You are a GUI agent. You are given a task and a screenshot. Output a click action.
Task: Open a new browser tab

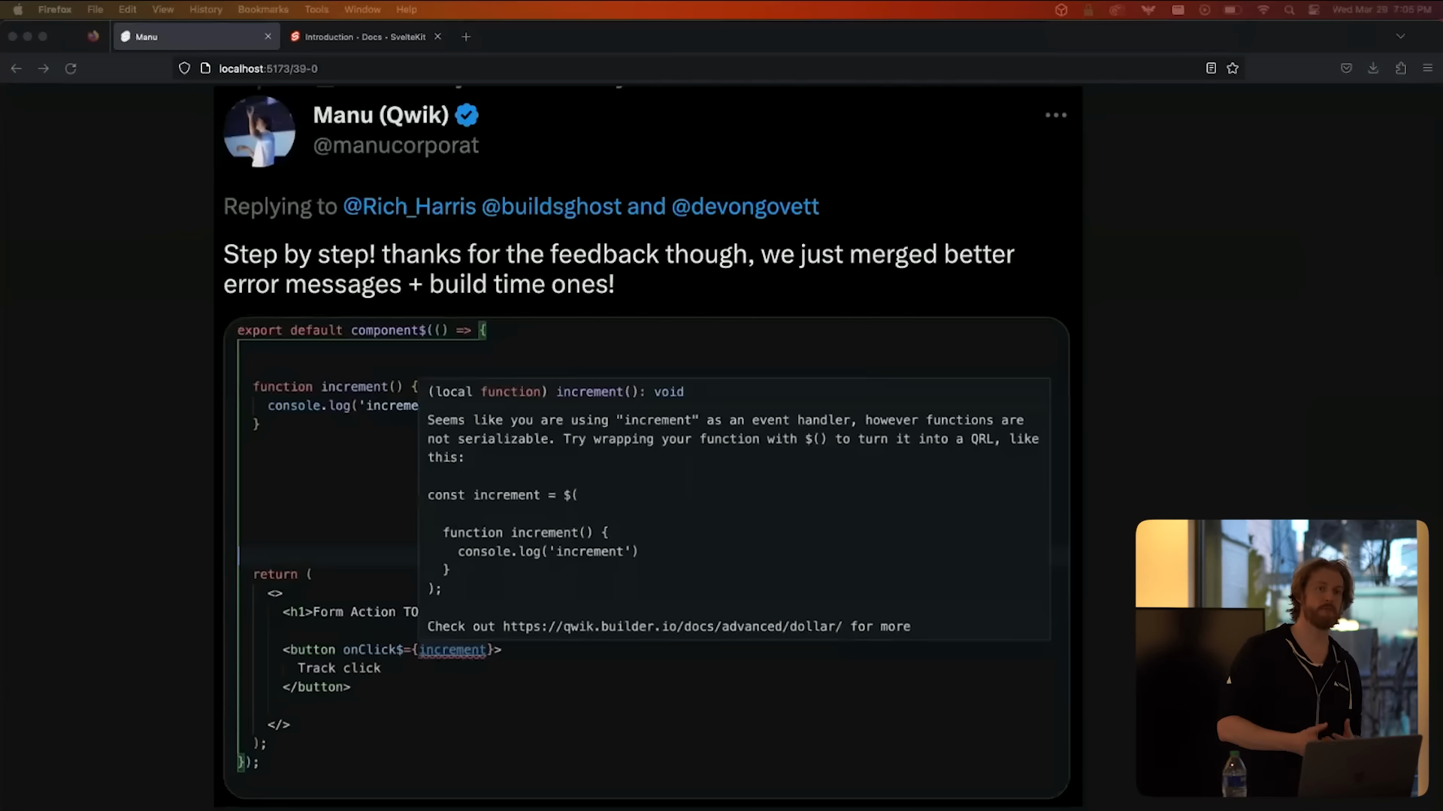pos(466,37)
